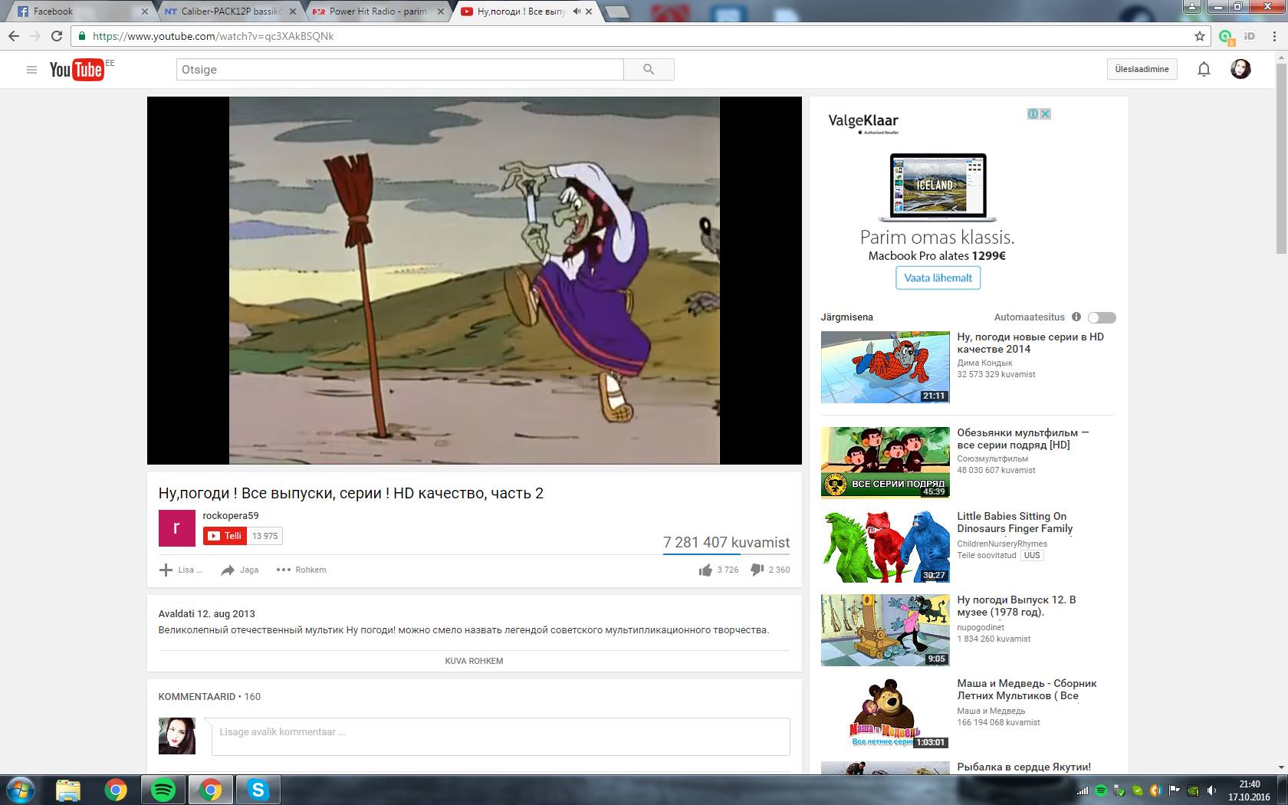Open Дима Кондык channel link

(x=984, y=363)
